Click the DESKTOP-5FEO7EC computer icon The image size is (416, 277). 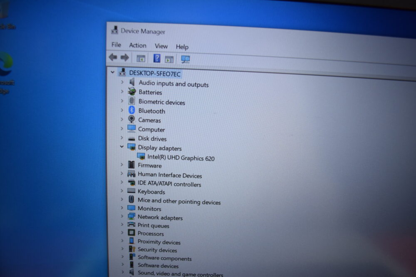pos(122,72)
